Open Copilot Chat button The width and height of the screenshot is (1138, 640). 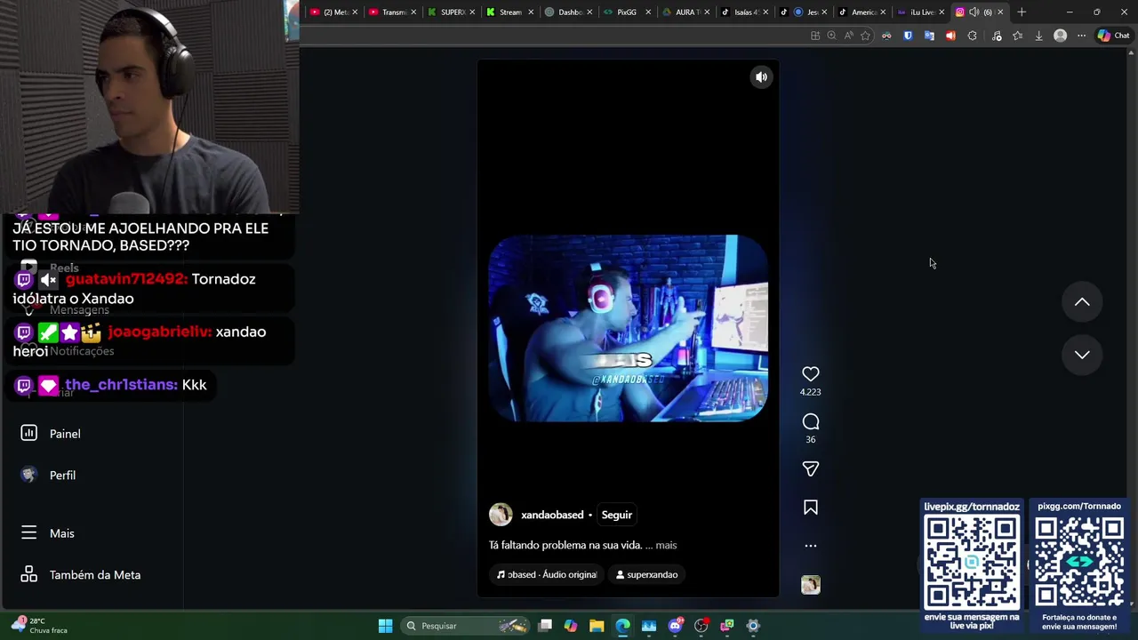(x=1113, y=36)
